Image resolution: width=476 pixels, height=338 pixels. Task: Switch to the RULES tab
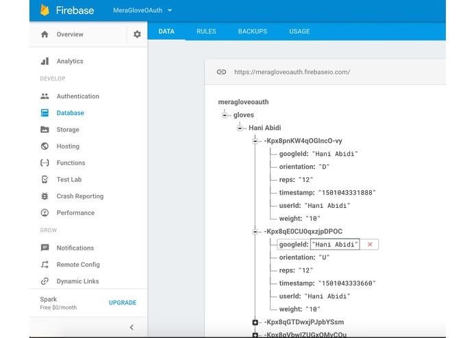tap(206, 31)
